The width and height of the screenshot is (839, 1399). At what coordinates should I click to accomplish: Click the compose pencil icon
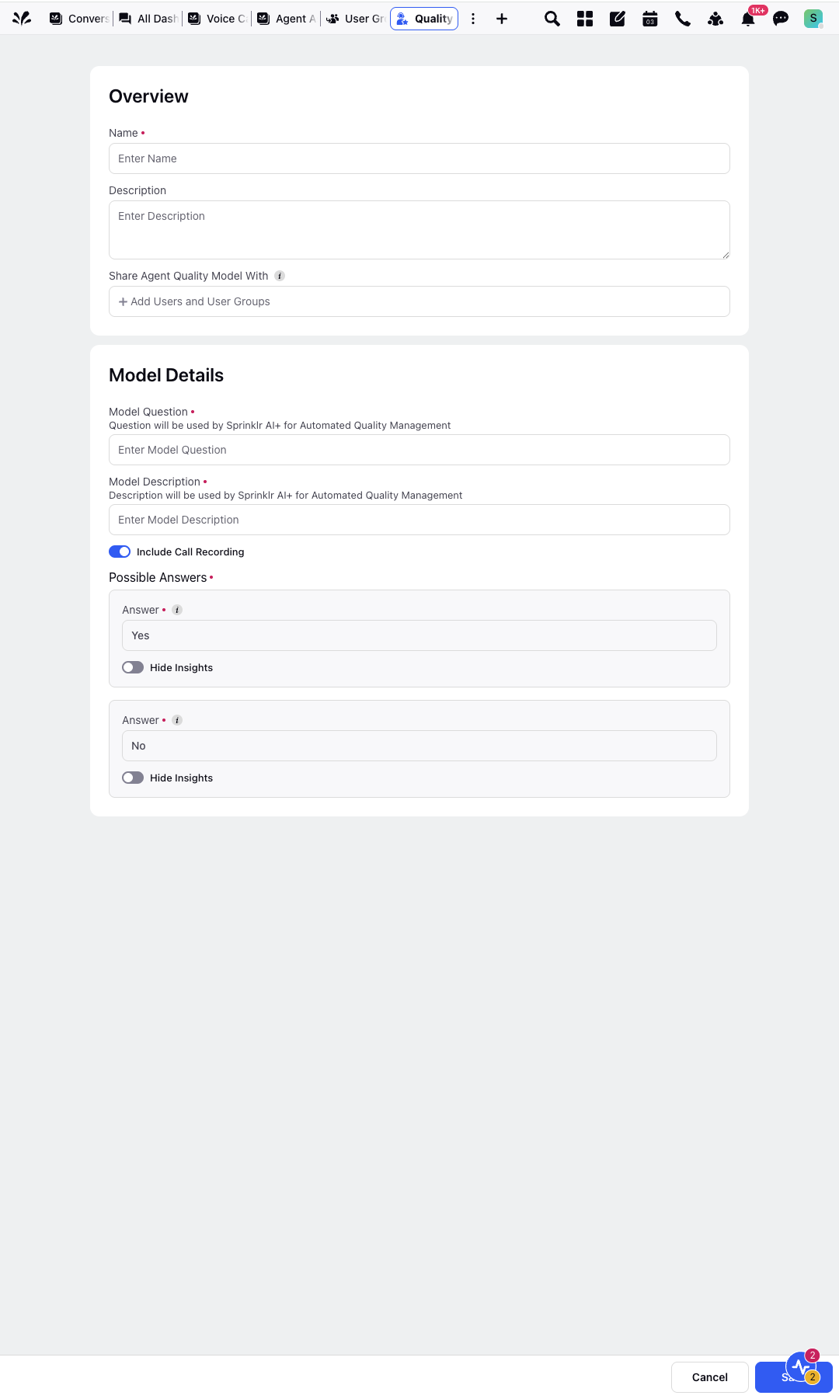tap(618, 19)
